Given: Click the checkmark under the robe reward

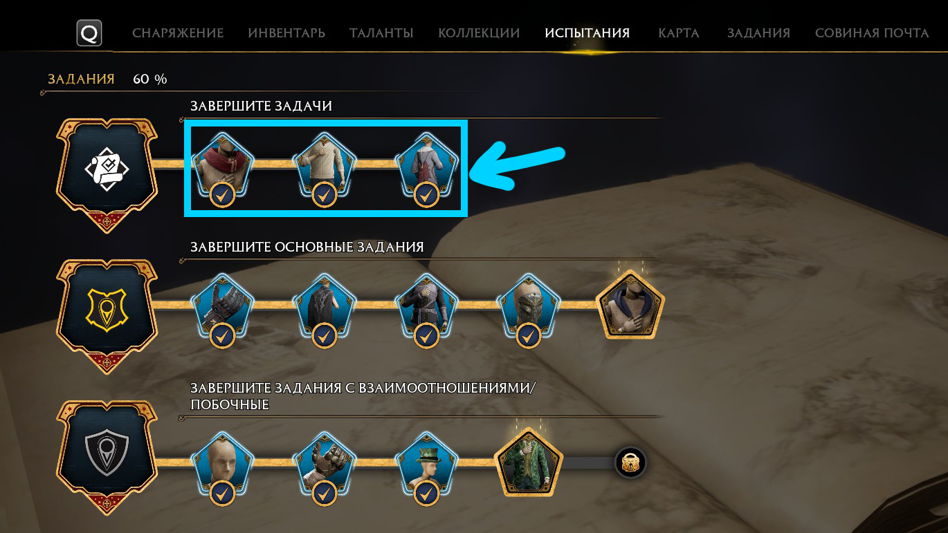Looking at the screenshot, I should click(426, 195).
